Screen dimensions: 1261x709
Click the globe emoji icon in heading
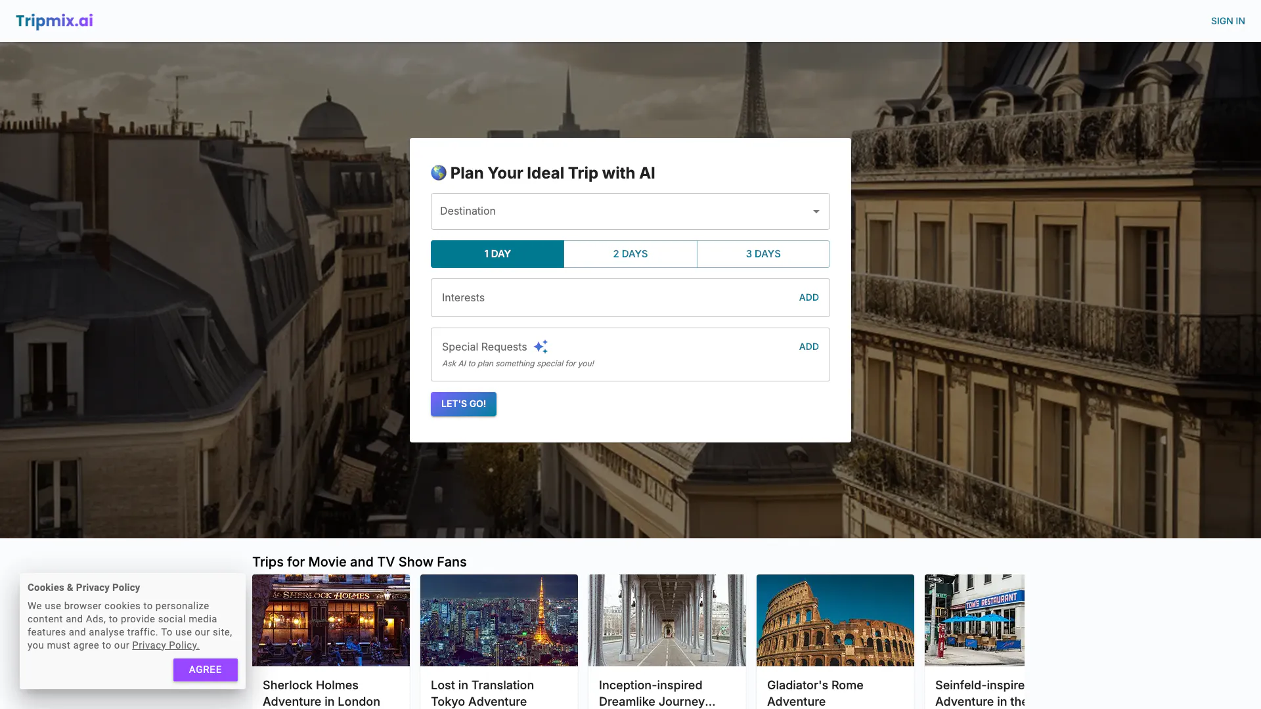[438, 173]
